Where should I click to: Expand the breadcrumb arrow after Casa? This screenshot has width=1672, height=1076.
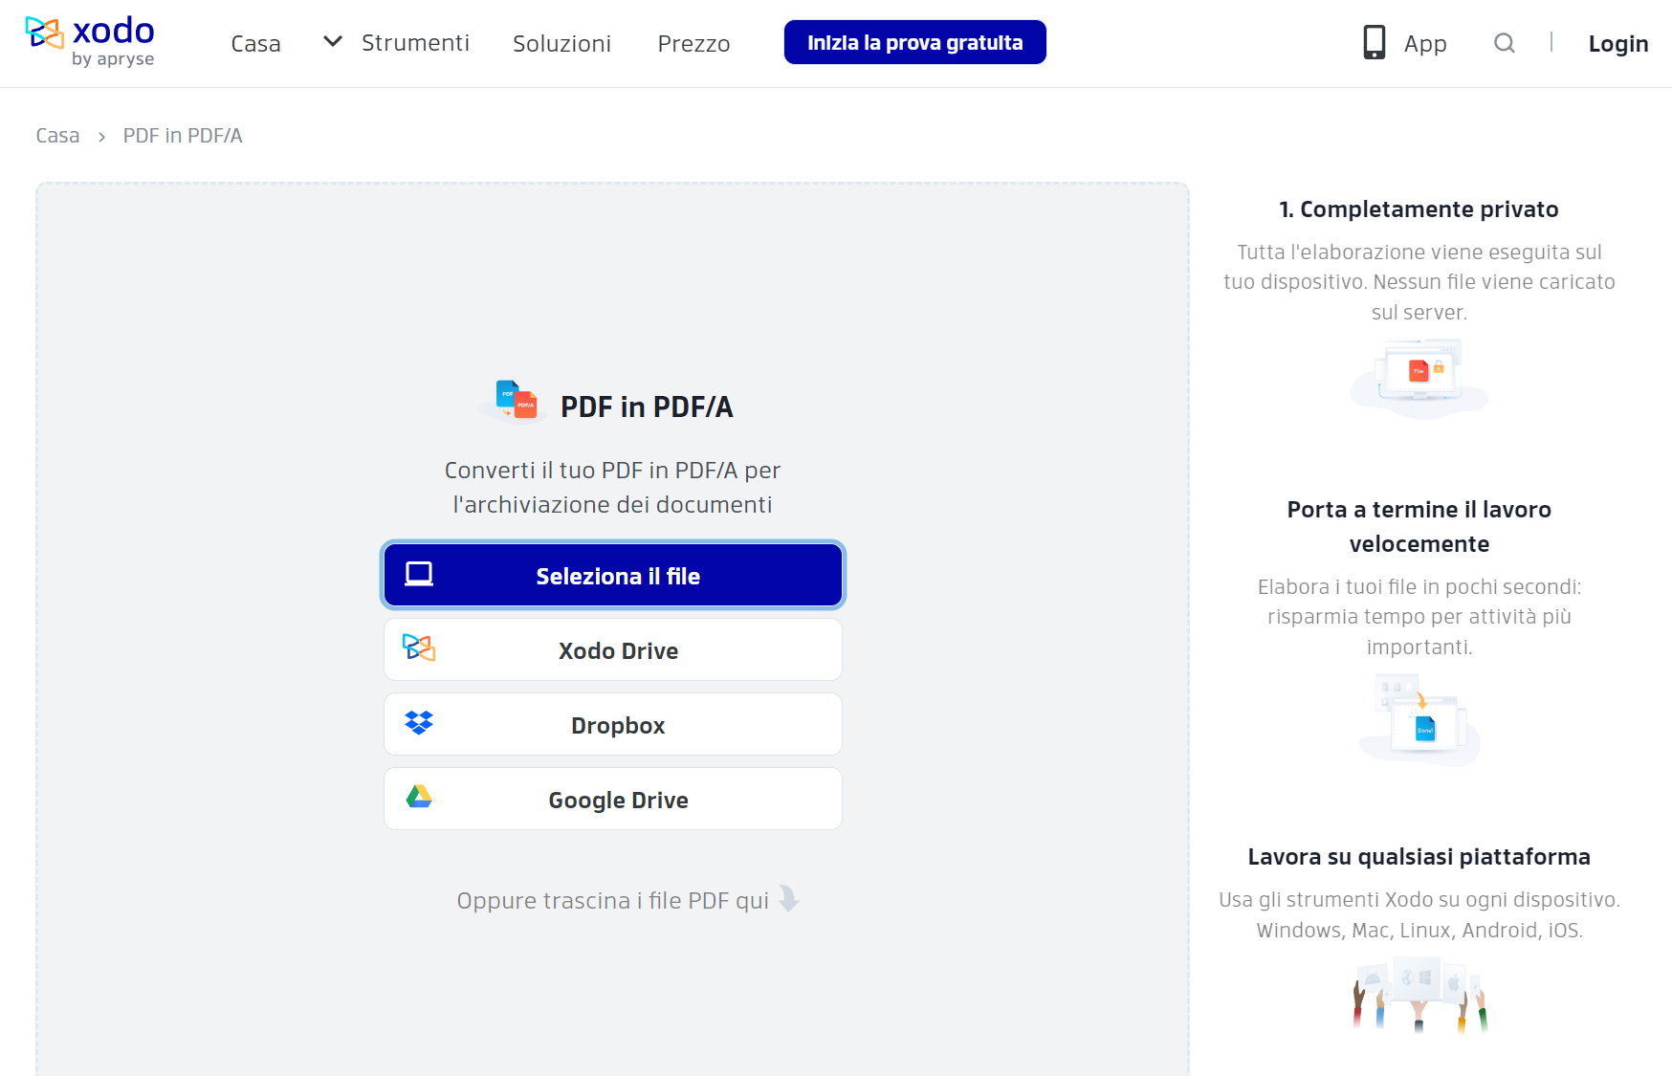pos(99,137)
